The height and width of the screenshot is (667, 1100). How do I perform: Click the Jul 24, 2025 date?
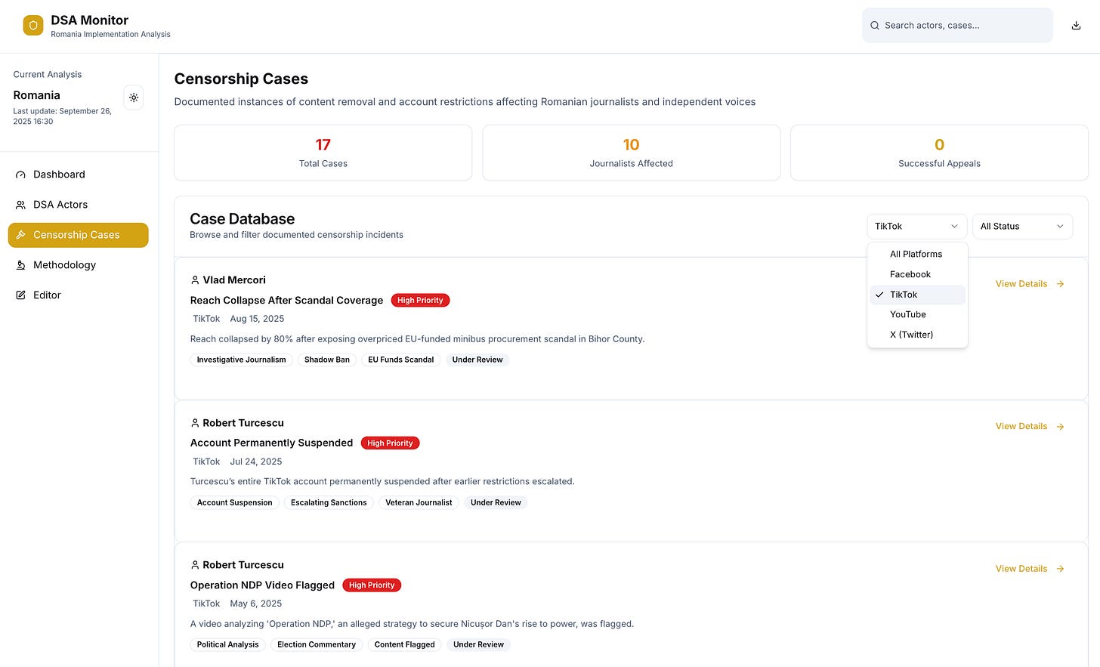[x=256, y=462]
